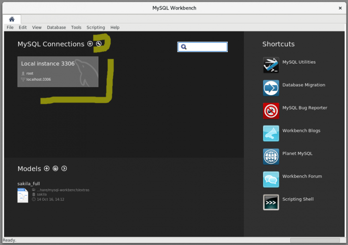Click the sakila schema name under model
The height and width of the screenshot is (245, 348).
click(42, 194)
